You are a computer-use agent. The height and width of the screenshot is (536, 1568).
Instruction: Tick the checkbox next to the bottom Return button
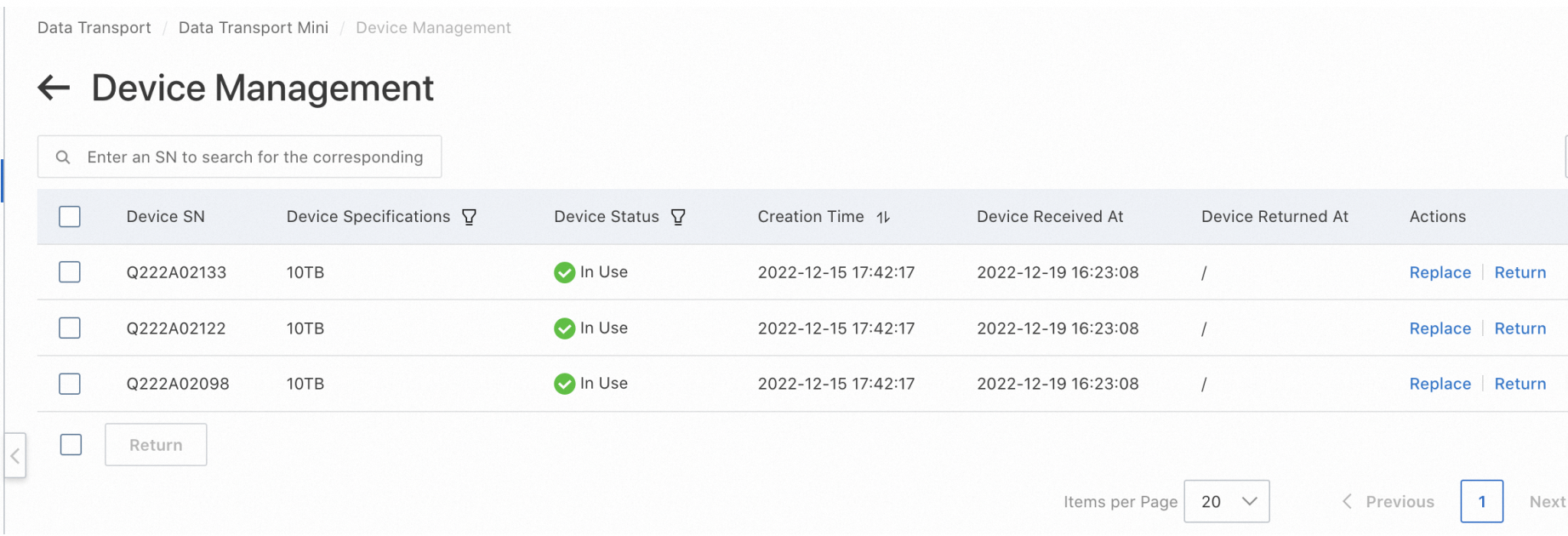pos(71,445)
